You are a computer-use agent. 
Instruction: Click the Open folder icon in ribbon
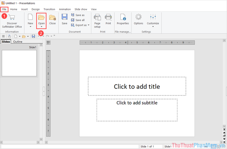coord(42,17)
